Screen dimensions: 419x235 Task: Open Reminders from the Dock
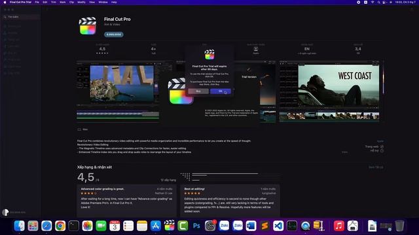tap(128, 226)
